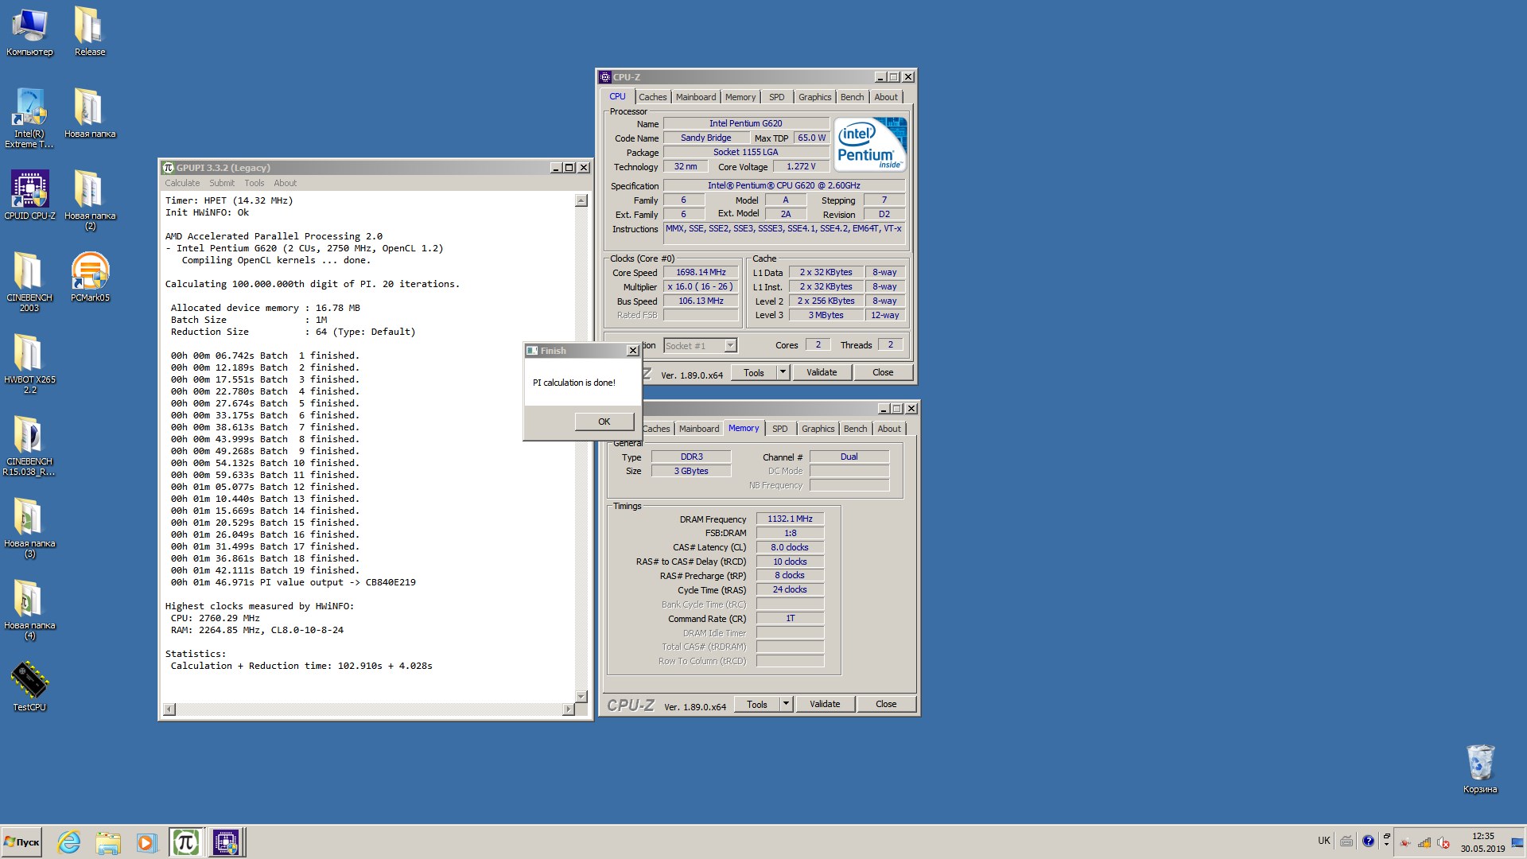Screen dimensions: 1527x859
Task: Switch to Graphics tab in upper CPU-Z
Action: (x=814, y=97)
